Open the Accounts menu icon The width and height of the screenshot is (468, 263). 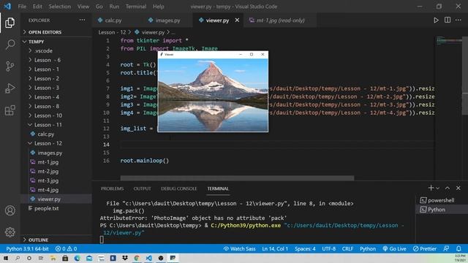click(10, 210)
